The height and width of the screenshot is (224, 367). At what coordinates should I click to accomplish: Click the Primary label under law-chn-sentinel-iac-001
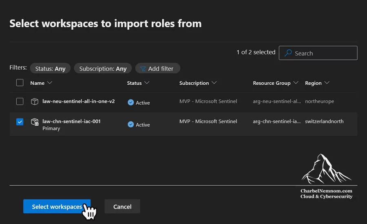tap(51, 128)
